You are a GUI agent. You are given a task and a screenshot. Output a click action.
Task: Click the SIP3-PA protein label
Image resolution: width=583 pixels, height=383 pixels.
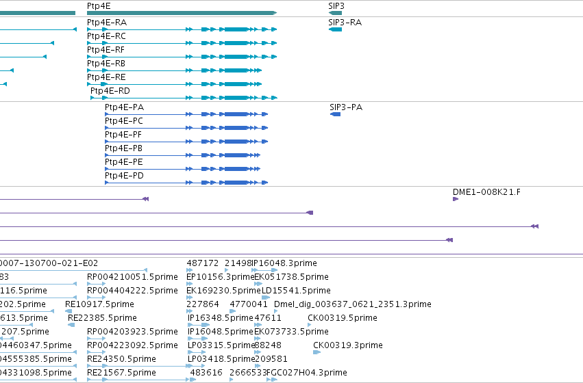point(346,107)
